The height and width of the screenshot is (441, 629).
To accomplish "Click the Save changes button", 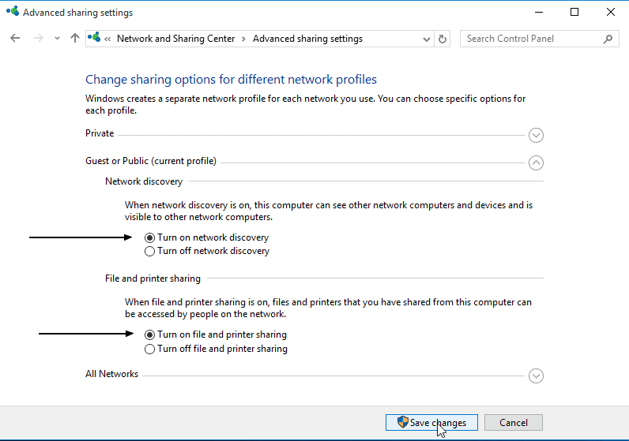I will 431,423.
